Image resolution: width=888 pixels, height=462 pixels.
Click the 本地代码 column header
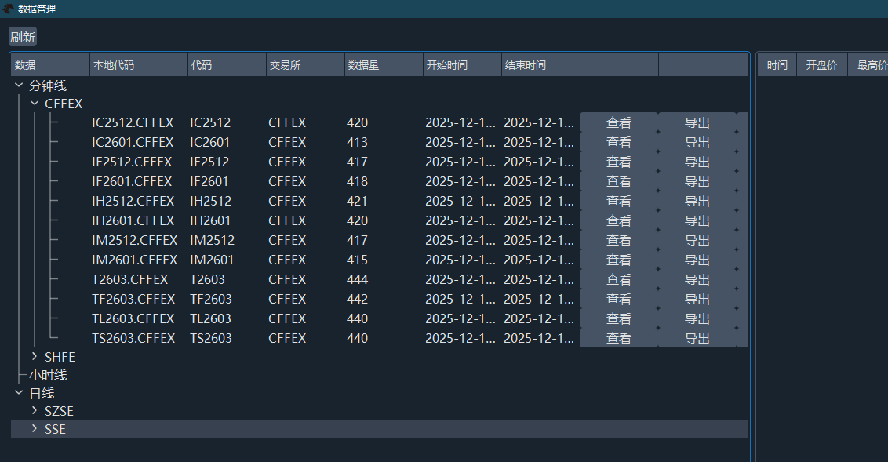[x=138, y=65]
